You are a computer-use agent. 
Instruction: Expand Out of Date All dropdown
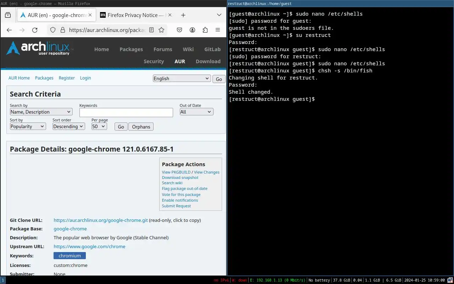196,112
